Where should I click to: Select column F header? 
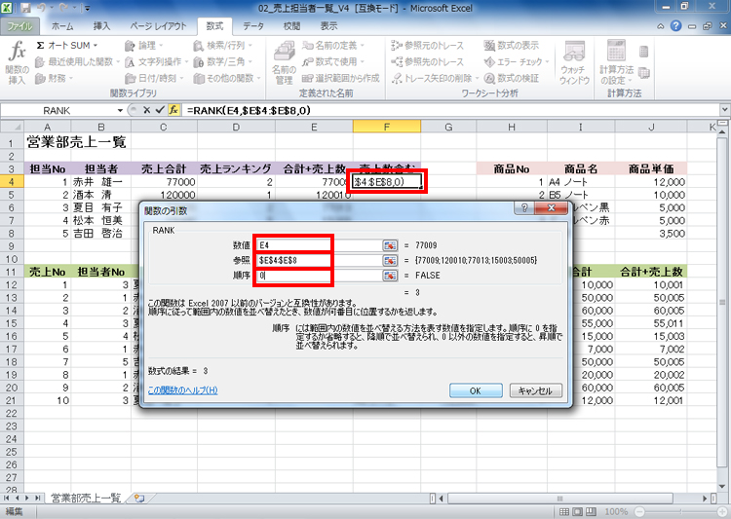387,127
